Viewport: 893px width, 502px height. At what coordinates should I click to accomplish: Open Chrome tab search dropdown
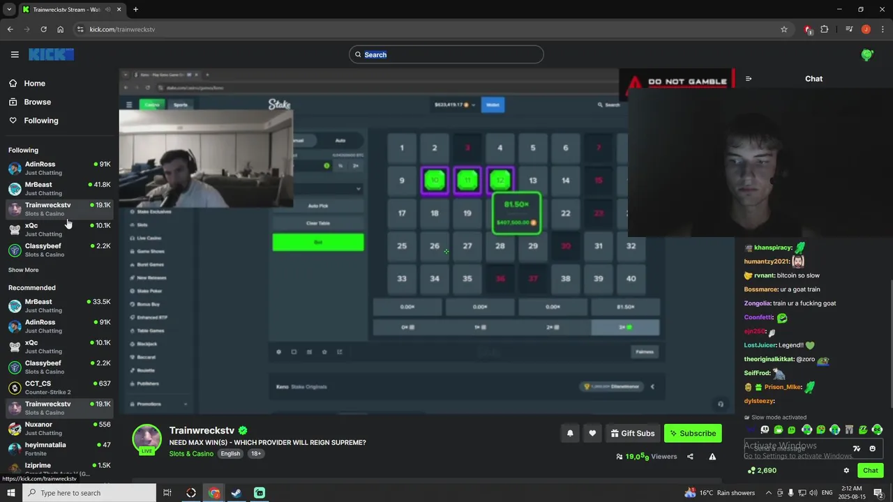pyautogui.click(x=9, y=9)
